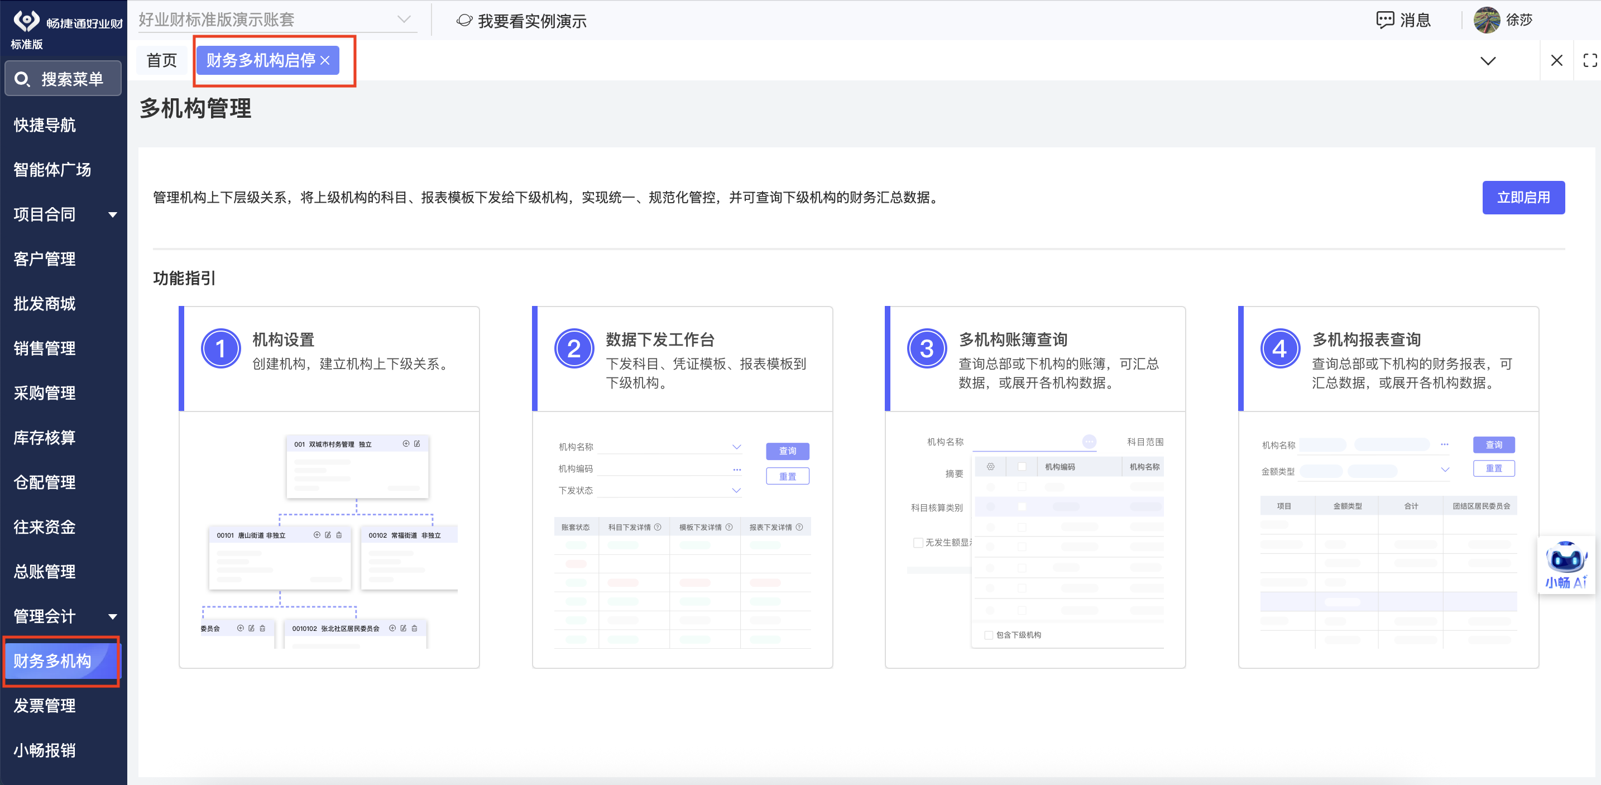This screenshot has width=1601, height=785.
Task: Click the 搜索菜单 search input field
Action: tap(72, 79)
